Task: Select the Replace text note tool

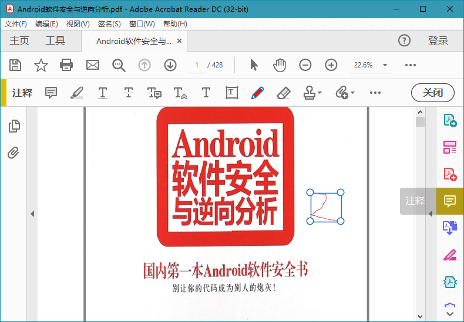Action: [154, 93]
